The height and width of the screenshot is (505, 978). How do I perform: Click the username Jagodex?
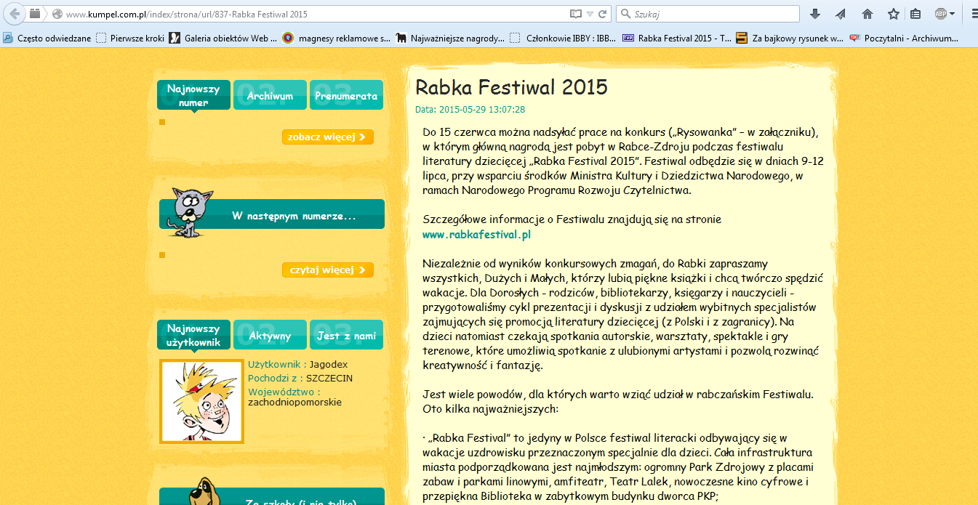(x=329, y=364)
